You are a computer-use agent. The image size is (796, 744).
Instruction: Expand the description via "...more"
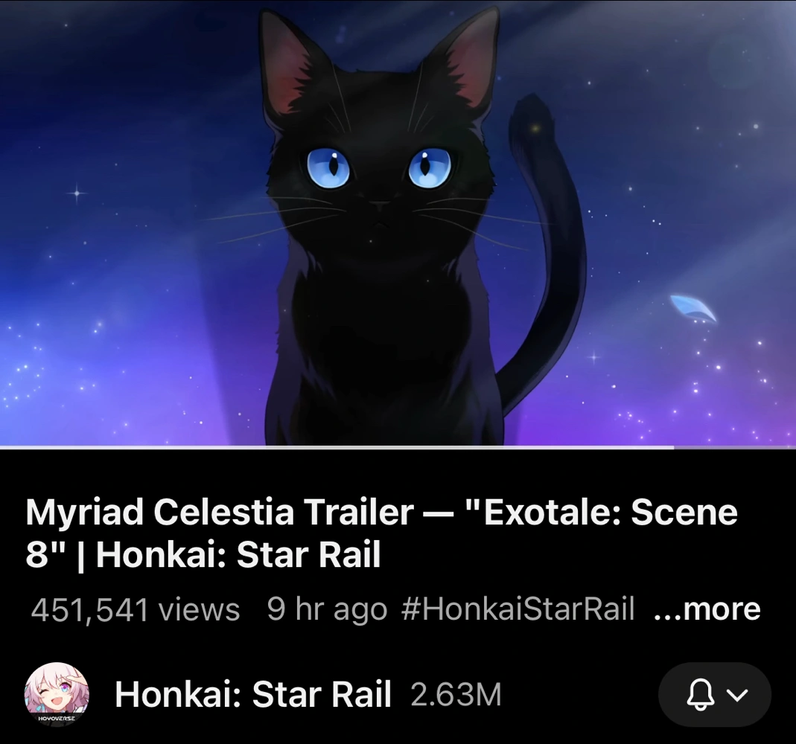point(707,609)
